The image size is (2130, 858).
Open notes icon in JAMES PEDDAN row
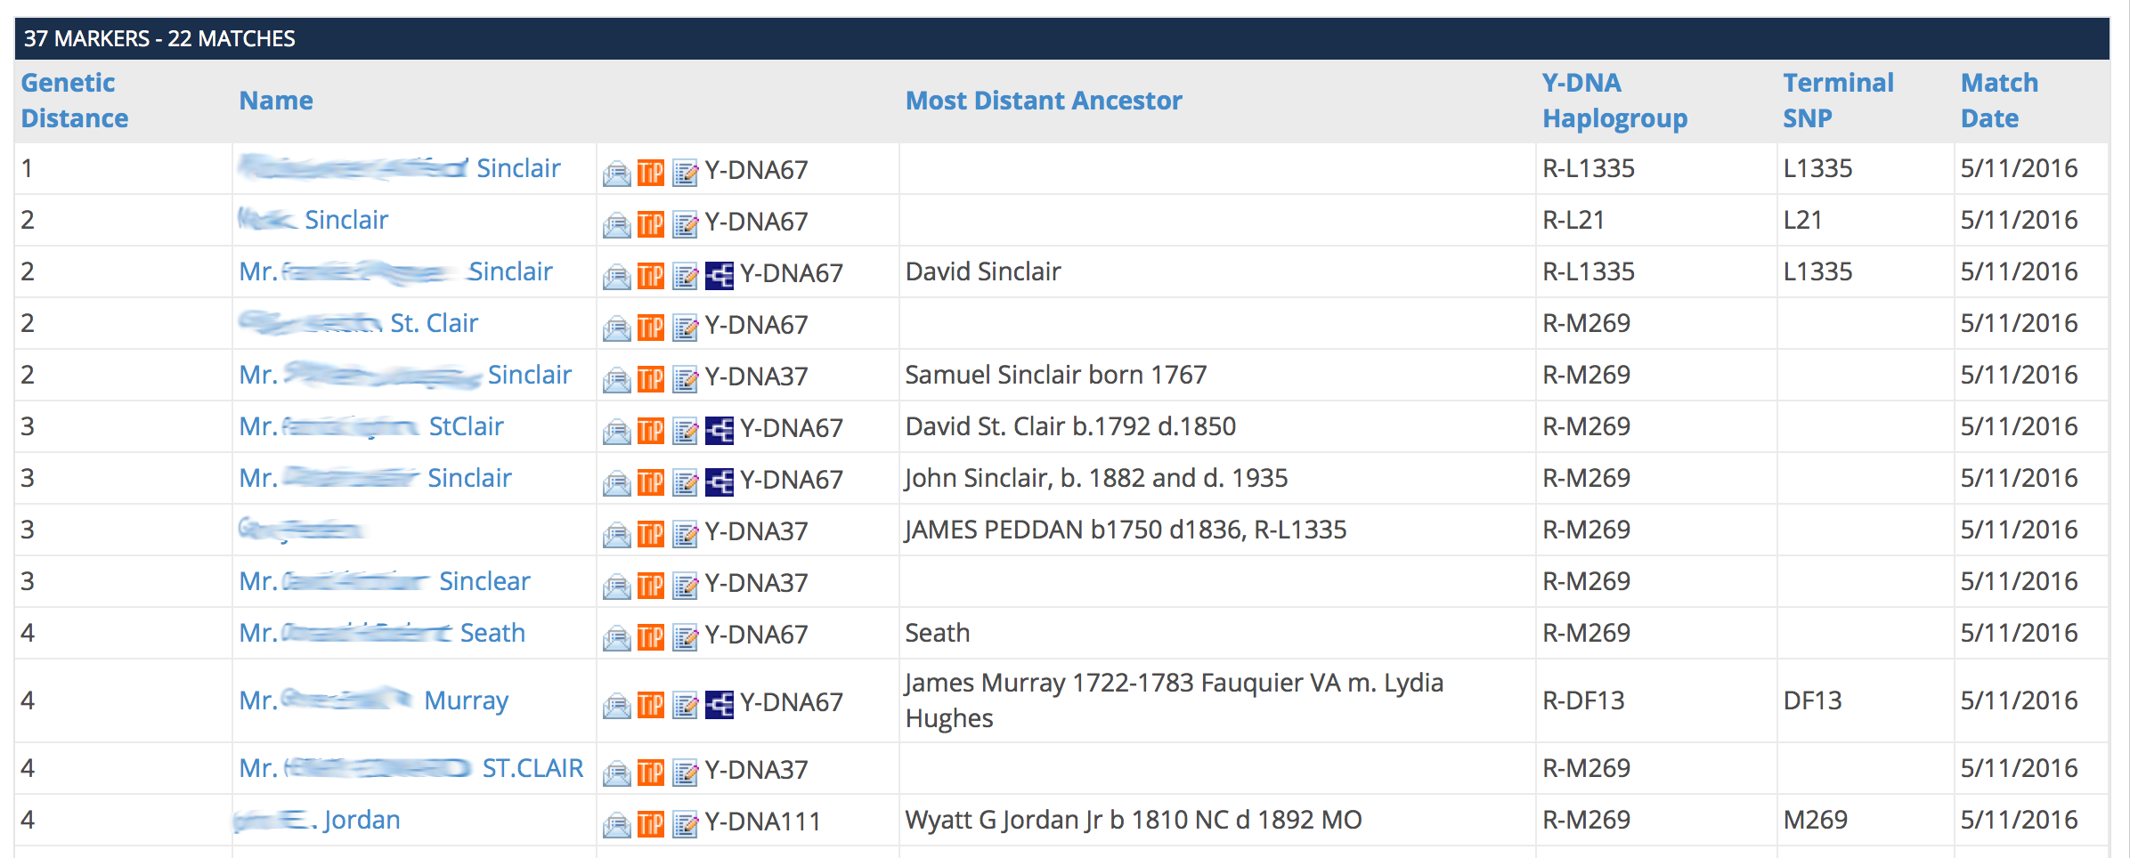pyautogui.click(x=685, y=533)
